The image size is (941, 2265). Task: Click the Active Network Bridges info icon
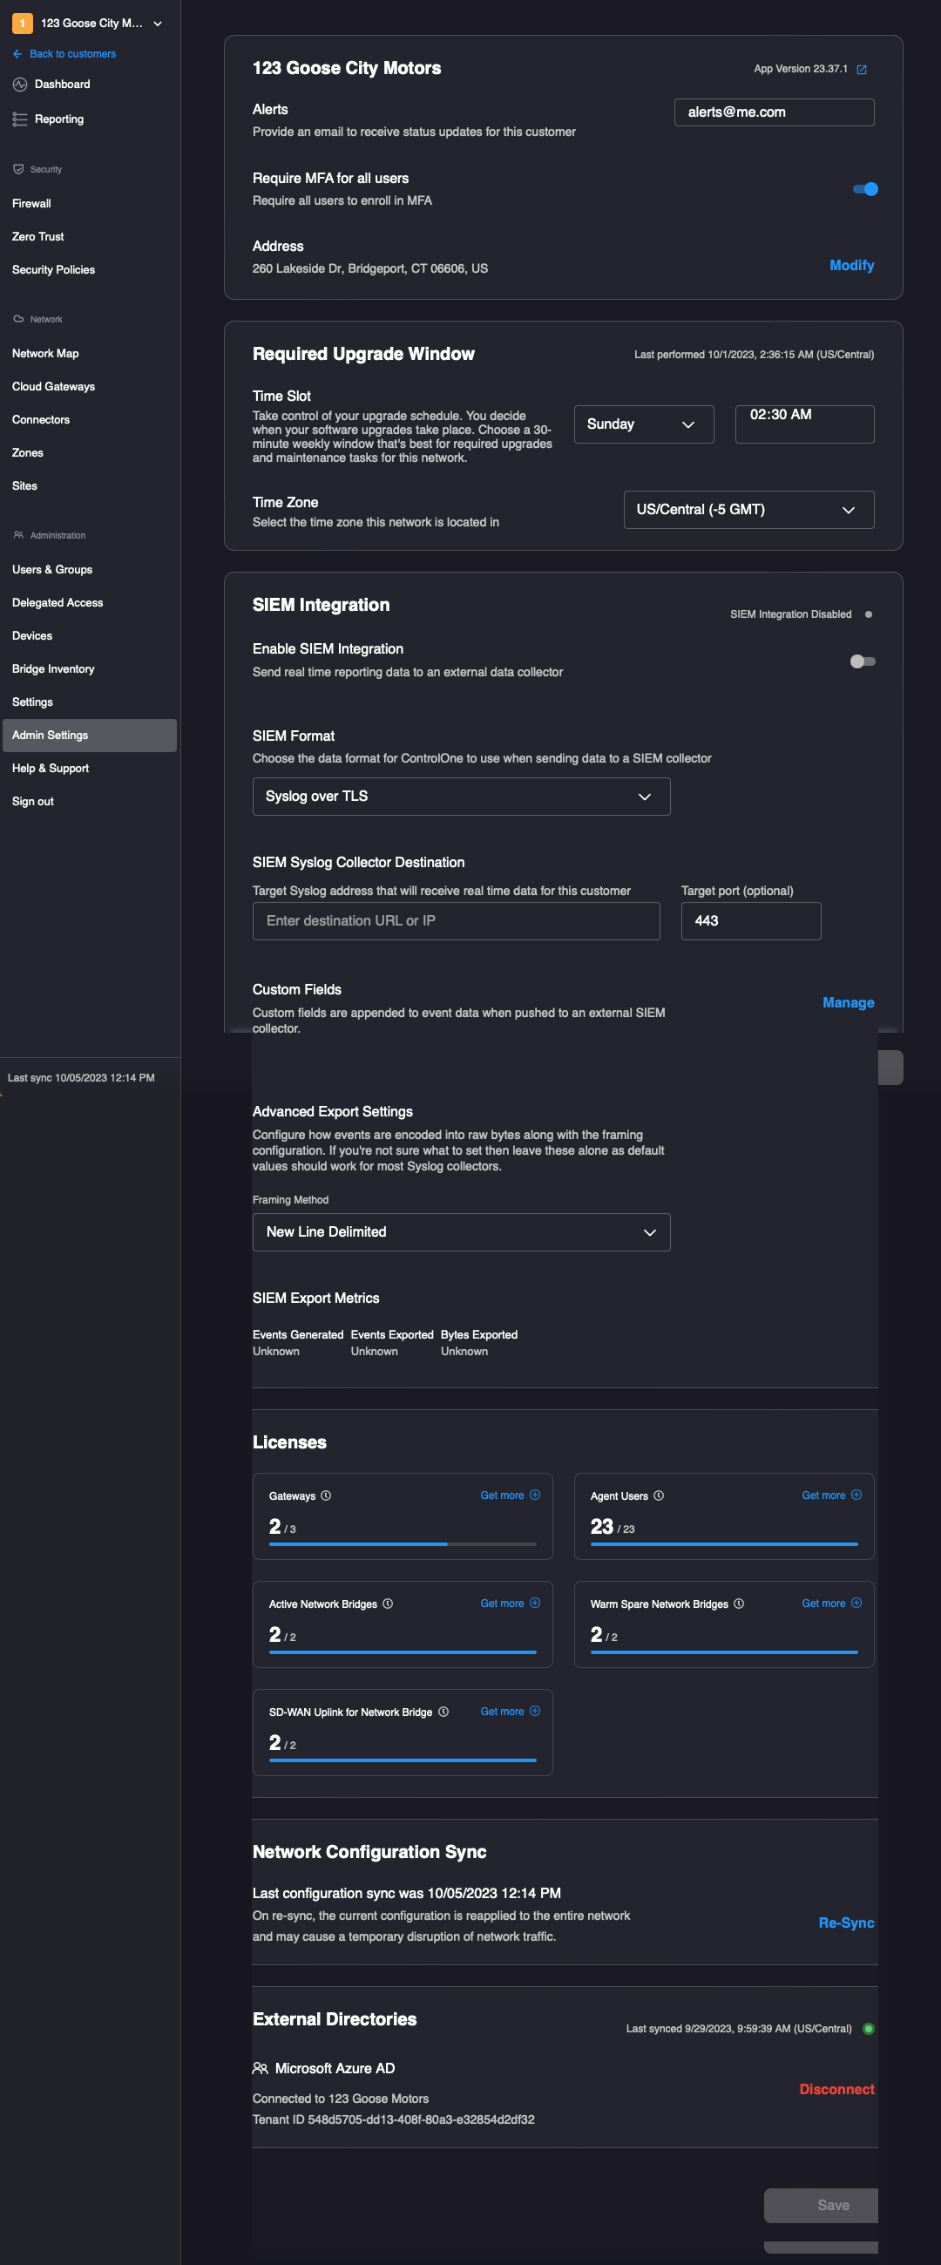pos(388,1604)
